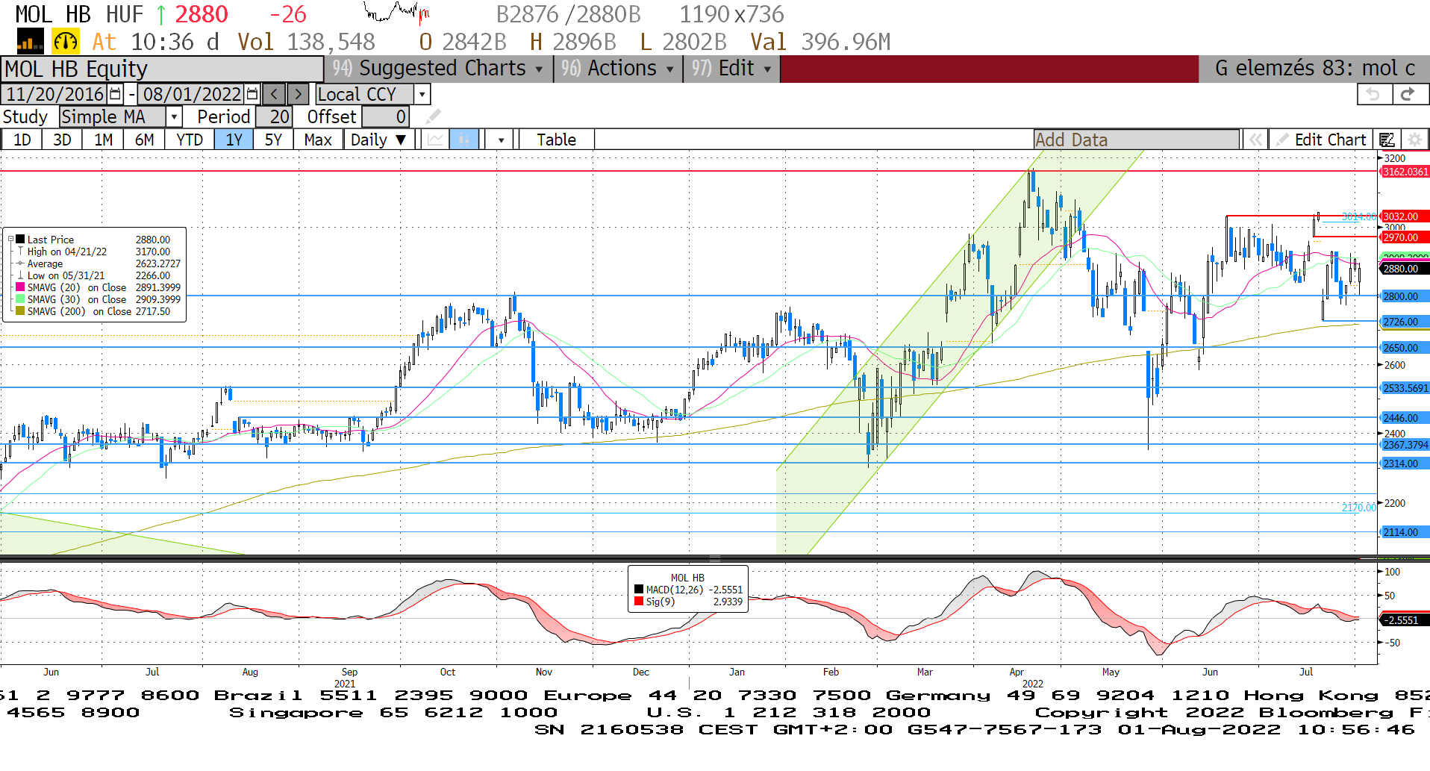The height and width of the screenshot is (771, 1430).
Task: Click the yellow gauge icon near the ticker
Action: [66, 42]
